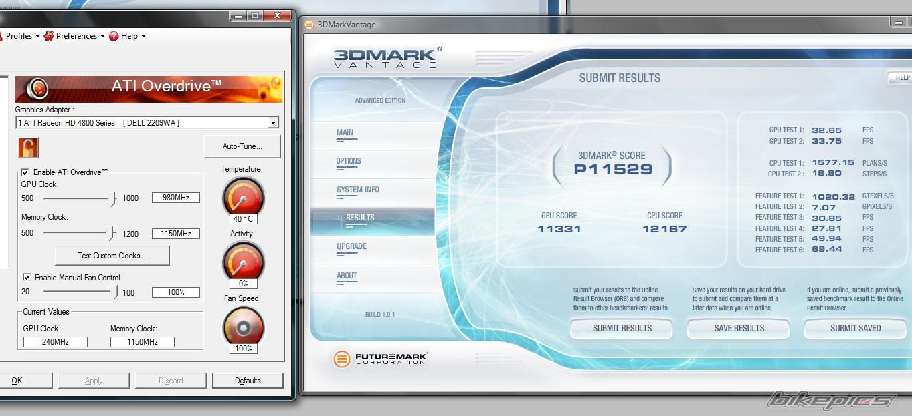Click the Help question mark icon

coord(114,36)
